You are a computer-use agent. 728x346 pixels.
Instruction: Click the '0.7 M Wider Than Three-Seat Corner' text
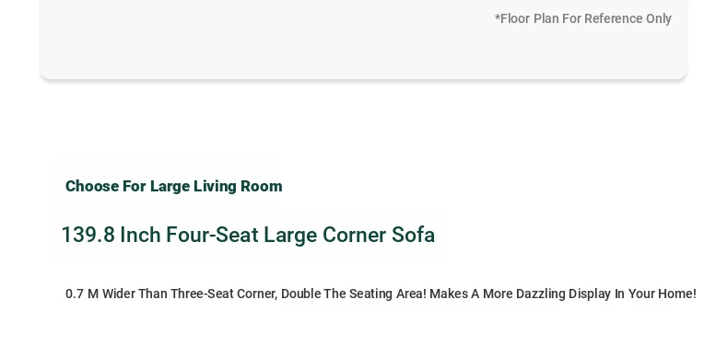[x=171, y=294]
